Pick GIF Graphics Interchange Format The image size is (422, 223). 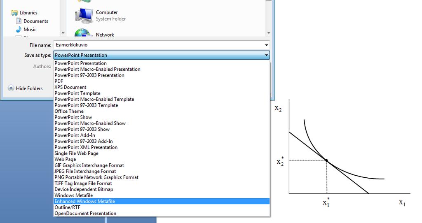162,165
